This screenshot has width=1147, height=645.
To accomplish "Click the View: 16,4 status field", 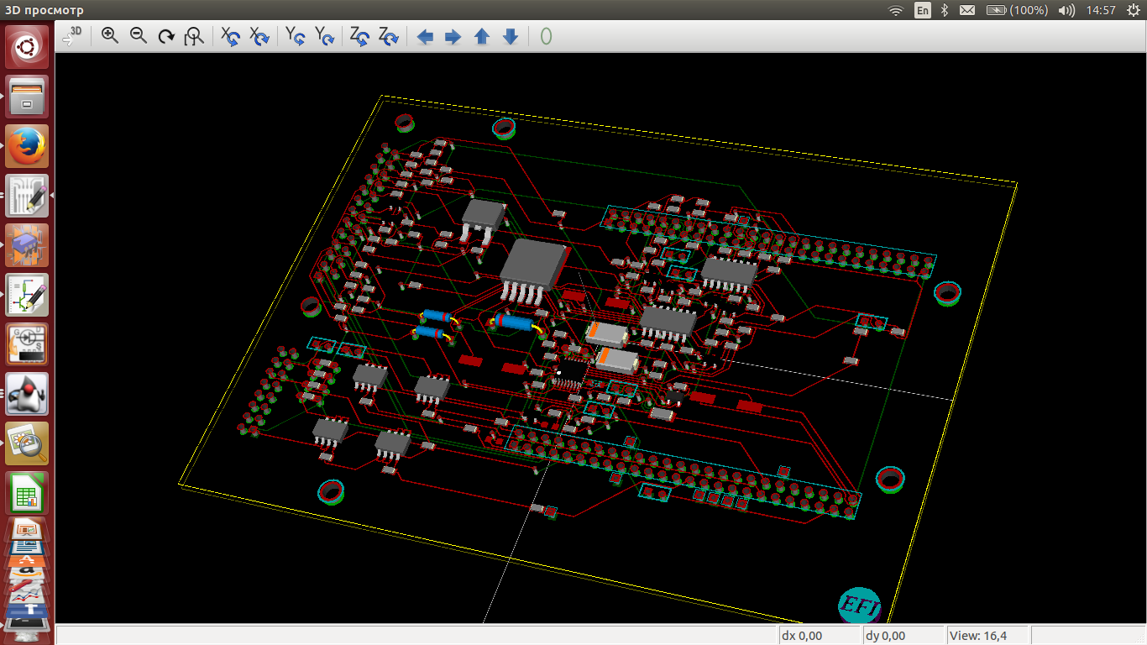I will (988, 635).
